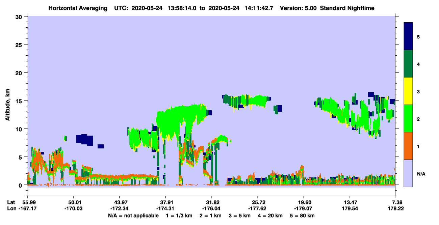Click the lavender N/A color bar segment

click(408, 173)
